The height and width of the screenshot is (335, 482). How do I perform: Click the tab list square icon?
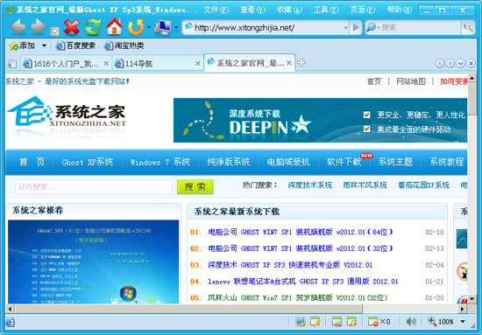(x=12, y=64)
